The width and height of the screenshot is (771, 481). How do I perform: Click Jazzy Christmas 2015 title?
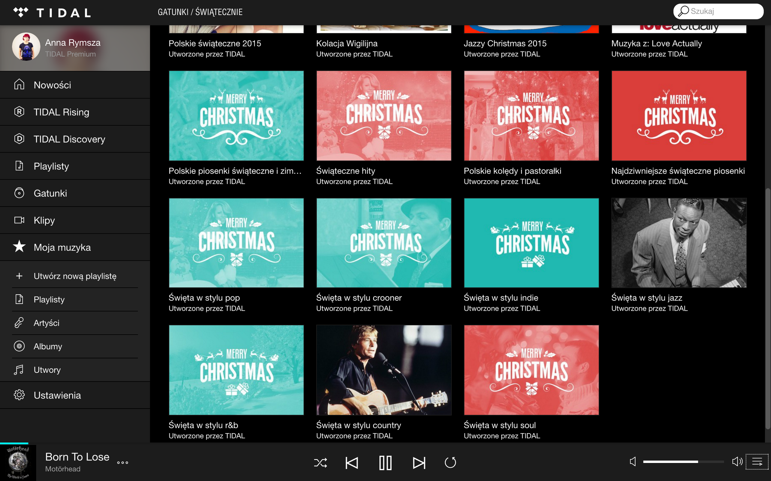[505, 43]
